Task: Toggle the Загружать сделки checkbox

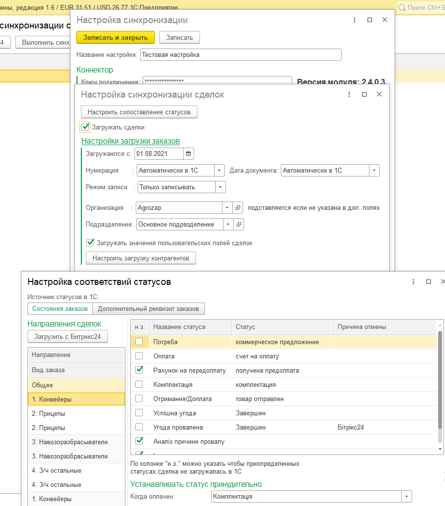Action: point(85,127)
